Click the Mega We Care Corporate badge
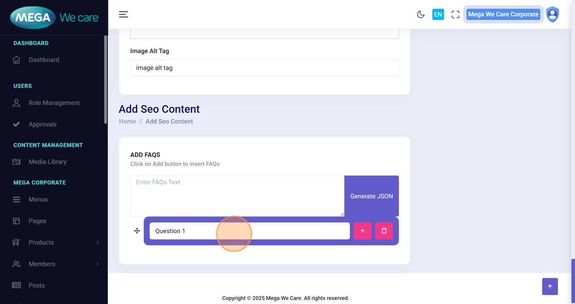 [x=503, y=14]
